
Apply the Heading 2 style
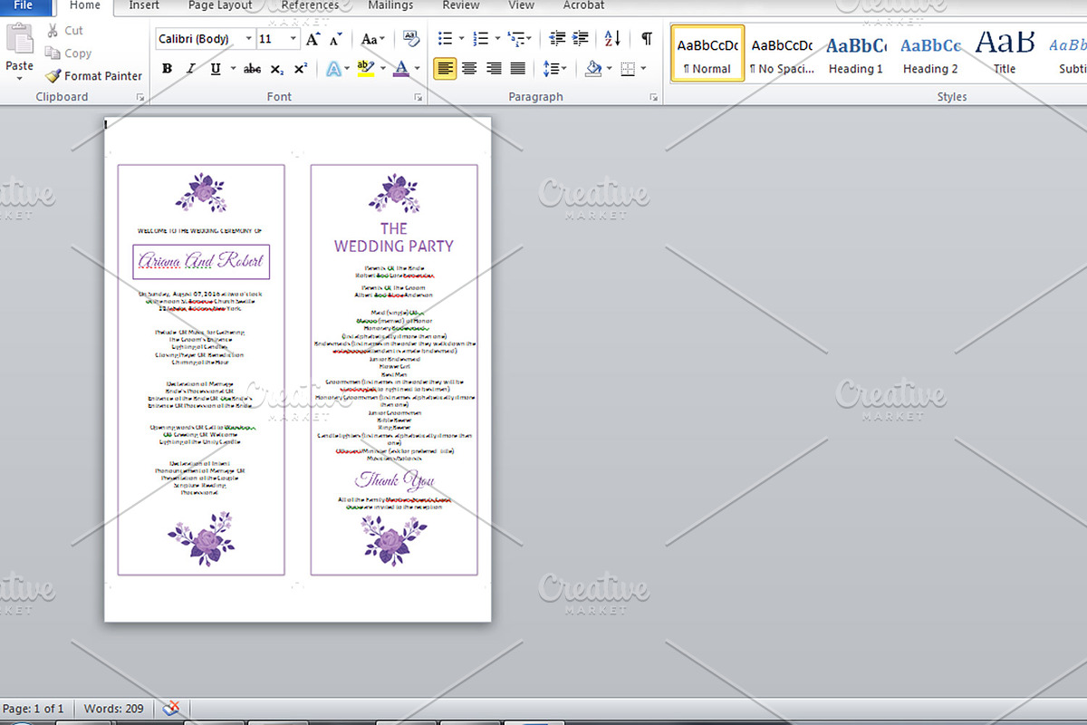[x=930, y=53]
